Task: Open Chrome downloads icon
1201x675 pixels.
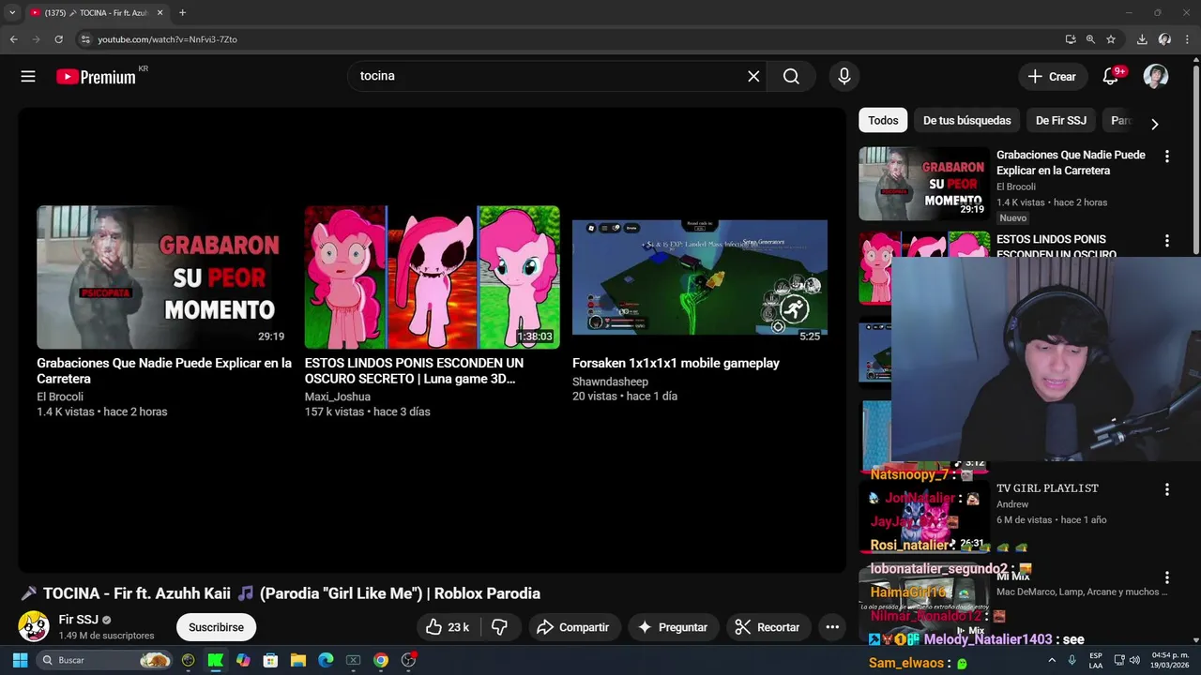Action: coord(1142,39)
